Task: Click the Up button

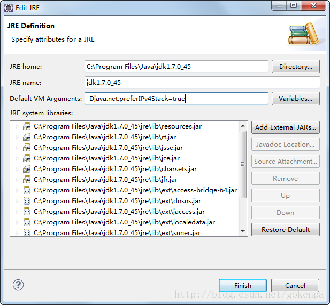Action: [286, 196]
